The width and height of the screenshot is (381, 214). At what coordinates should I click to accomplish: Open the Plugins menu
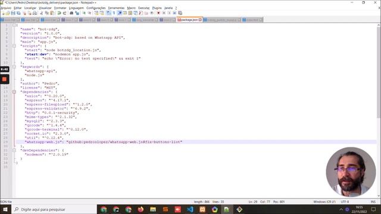tap(157, 8)
